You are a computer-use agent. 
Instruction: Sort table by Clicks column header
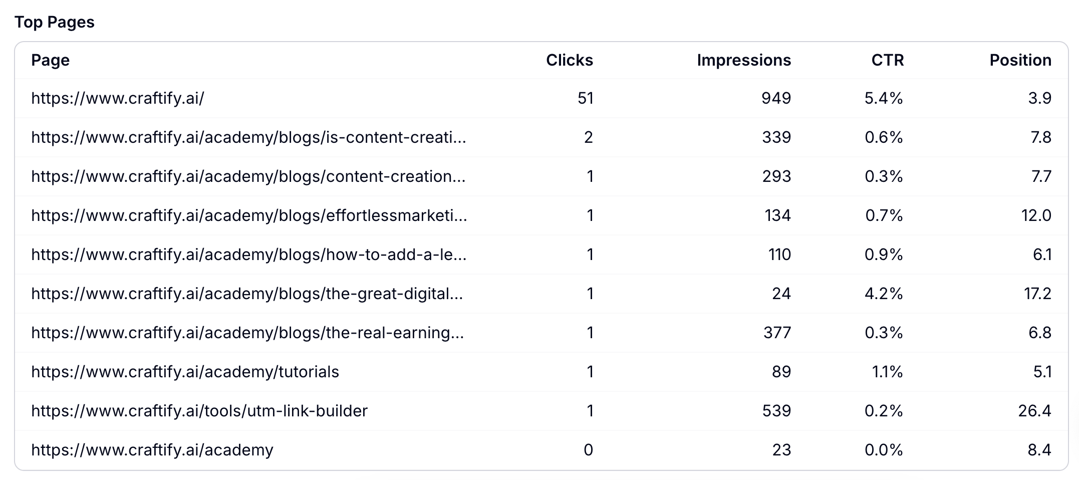(570, 60)
